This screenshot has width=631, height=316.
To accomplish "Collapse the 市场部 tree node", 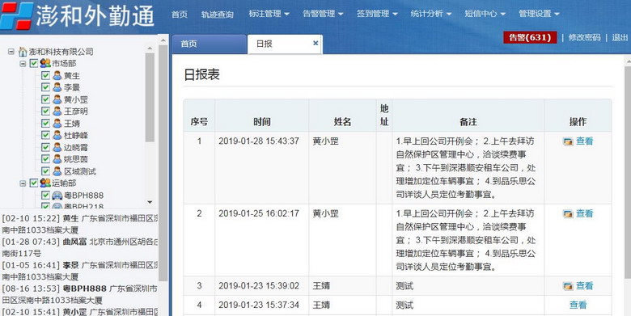I will [x=23, y=64].
